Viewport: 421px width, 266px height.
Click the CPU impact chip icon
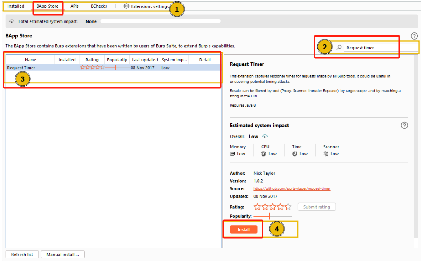264,154
